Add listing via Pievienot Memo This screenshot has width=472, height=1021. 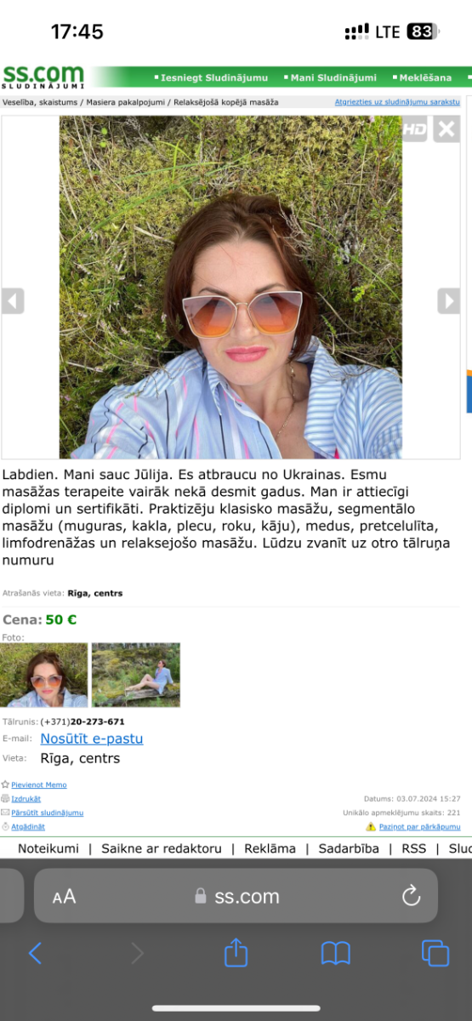pyautogui.click(x=38, y=784)
